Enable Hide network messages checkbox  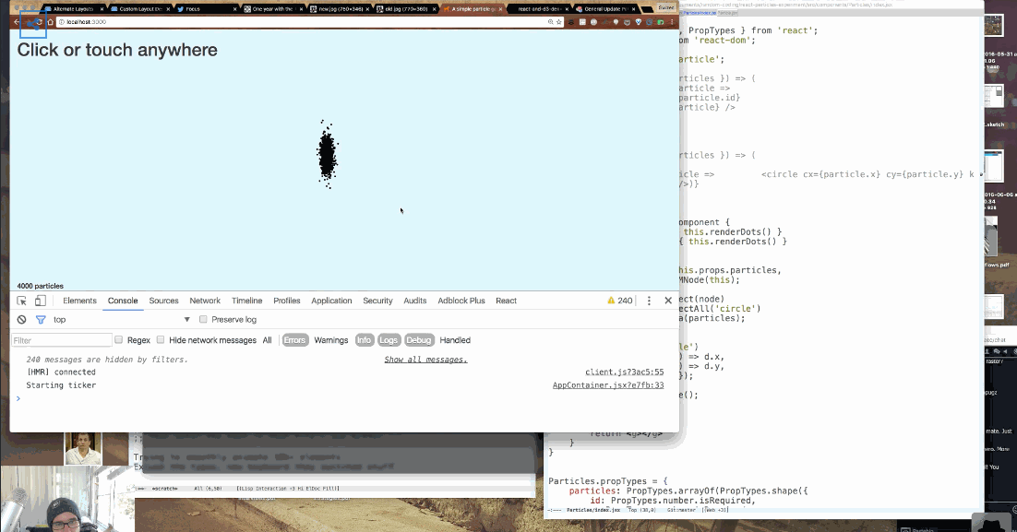[x=161, y=340]
